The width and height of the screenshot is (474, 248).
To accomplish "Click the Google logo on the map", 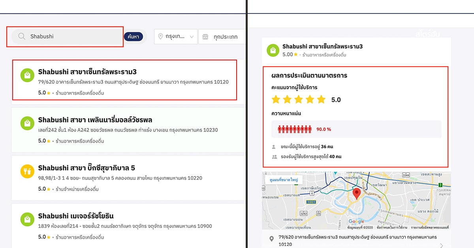I will pos(356,222).
